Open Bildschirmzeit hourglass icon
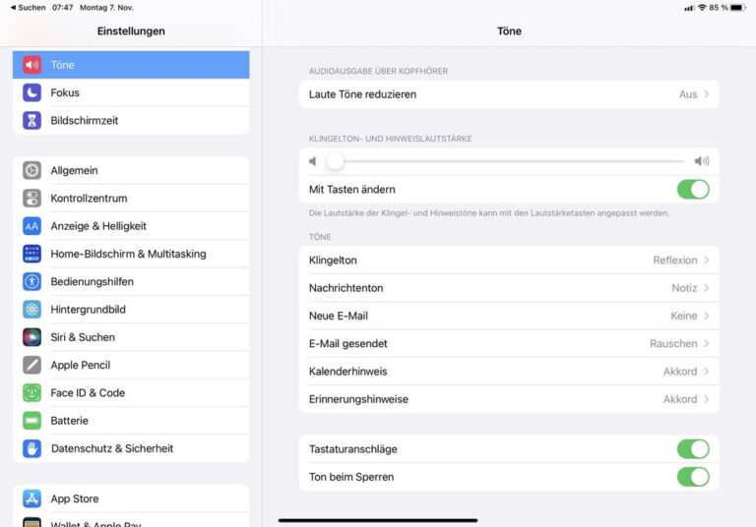Screen dimensions: 756x527 (x=32, y=120)
